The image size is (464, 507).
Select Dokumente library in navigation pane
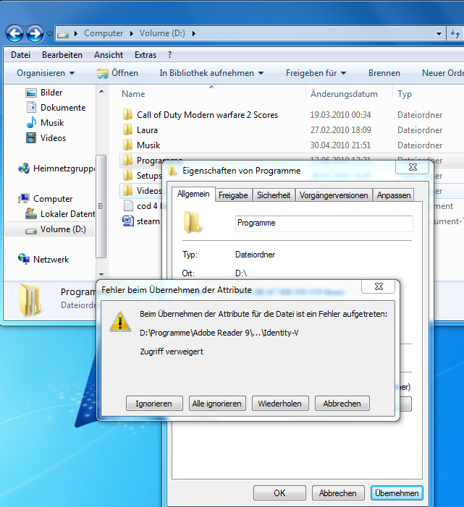point(56,108)
